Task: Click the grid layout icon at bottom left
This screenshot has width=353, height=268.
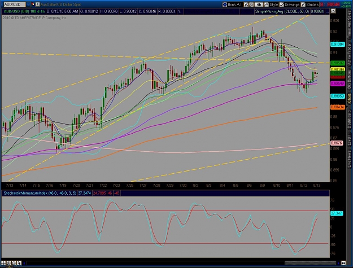Action: [3, 263]
